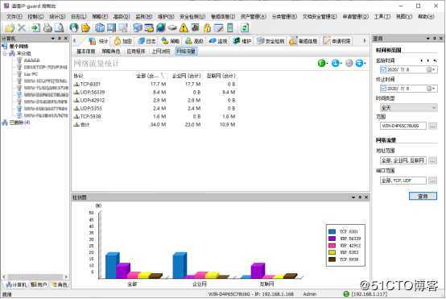Viewport: 446px width, 299px height.
Task: Open the query panel's dropdown menu arrow
Action: point(428,38)
